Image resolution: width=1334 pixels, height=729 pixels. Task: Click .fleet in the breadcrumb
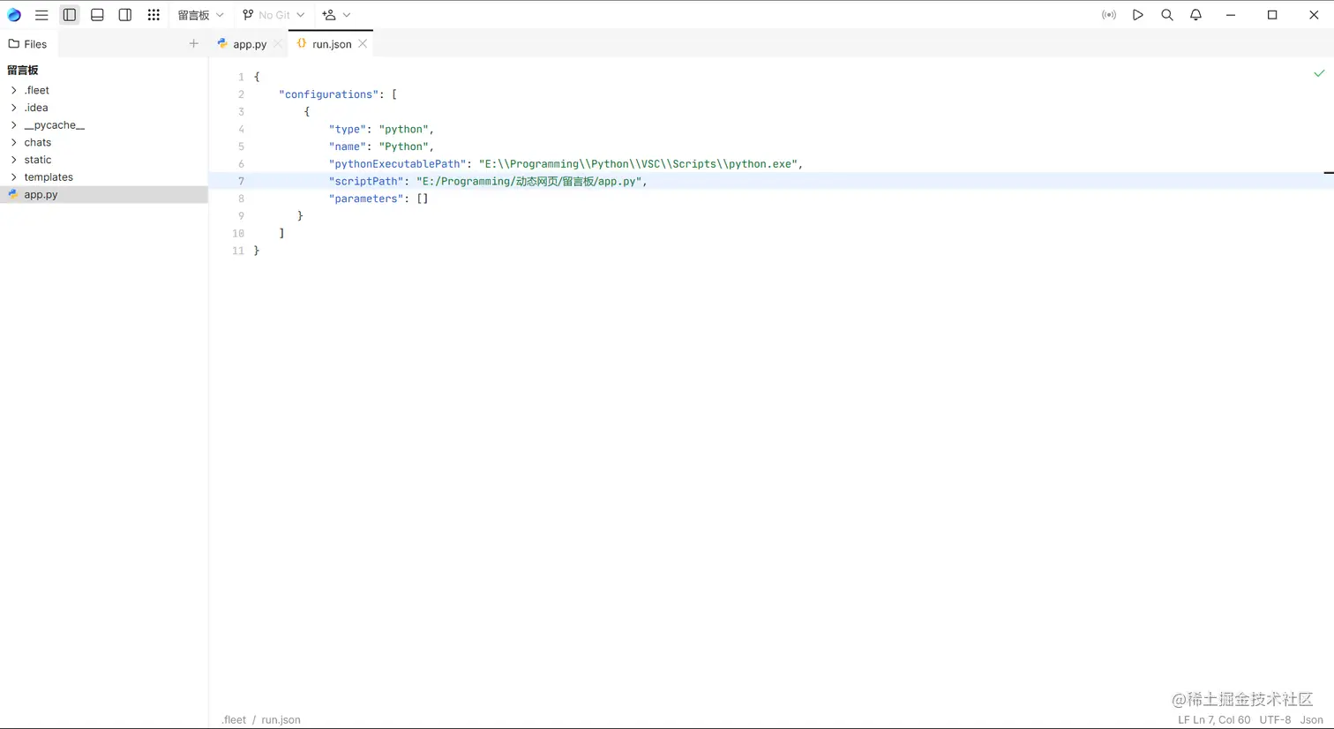tap(234, 720)
